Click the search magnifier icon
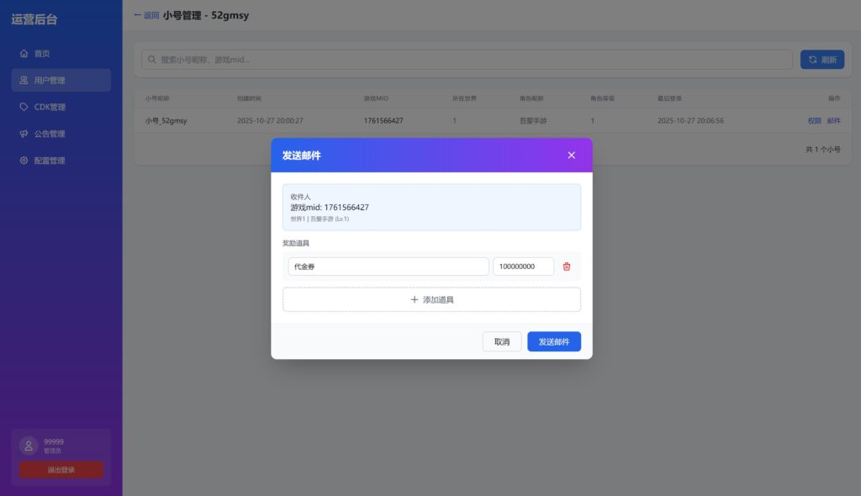861x496 pixels. coord(151,59)
